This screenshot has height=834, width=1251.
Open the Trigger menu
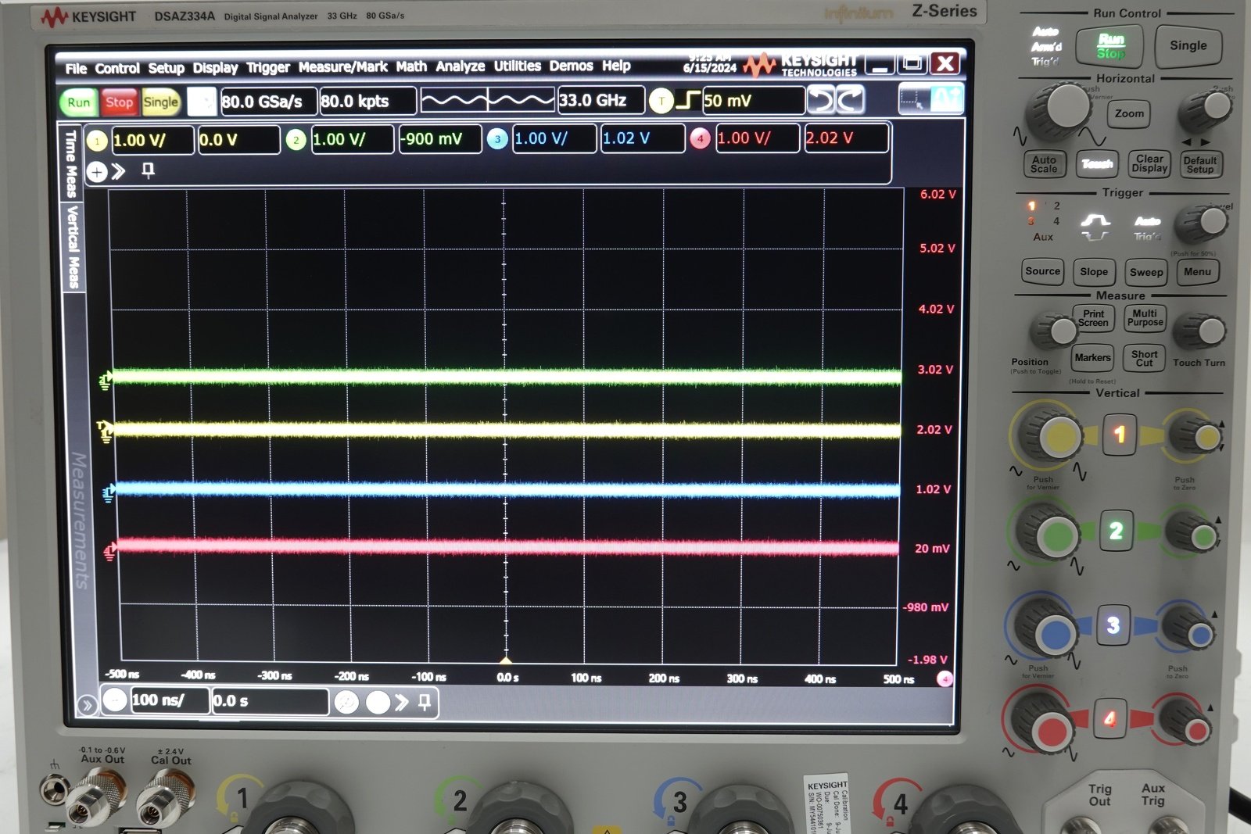(x=268, y=68)
